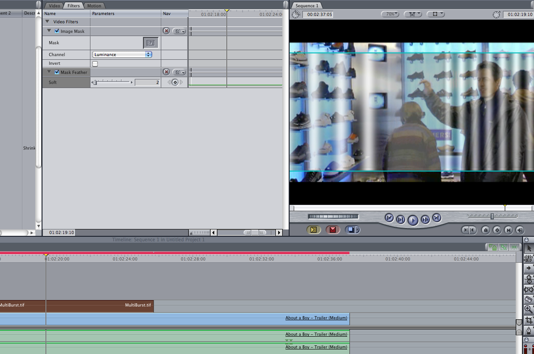
Task: Open the 70% zoom level popup
Action: coord(390,14)
